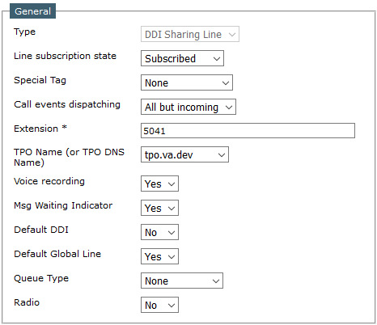Open the Msg Waiting Indicator dropdown
Image resolution: width=377 pixels, height=325 pixels.
(x=159, y=208)
